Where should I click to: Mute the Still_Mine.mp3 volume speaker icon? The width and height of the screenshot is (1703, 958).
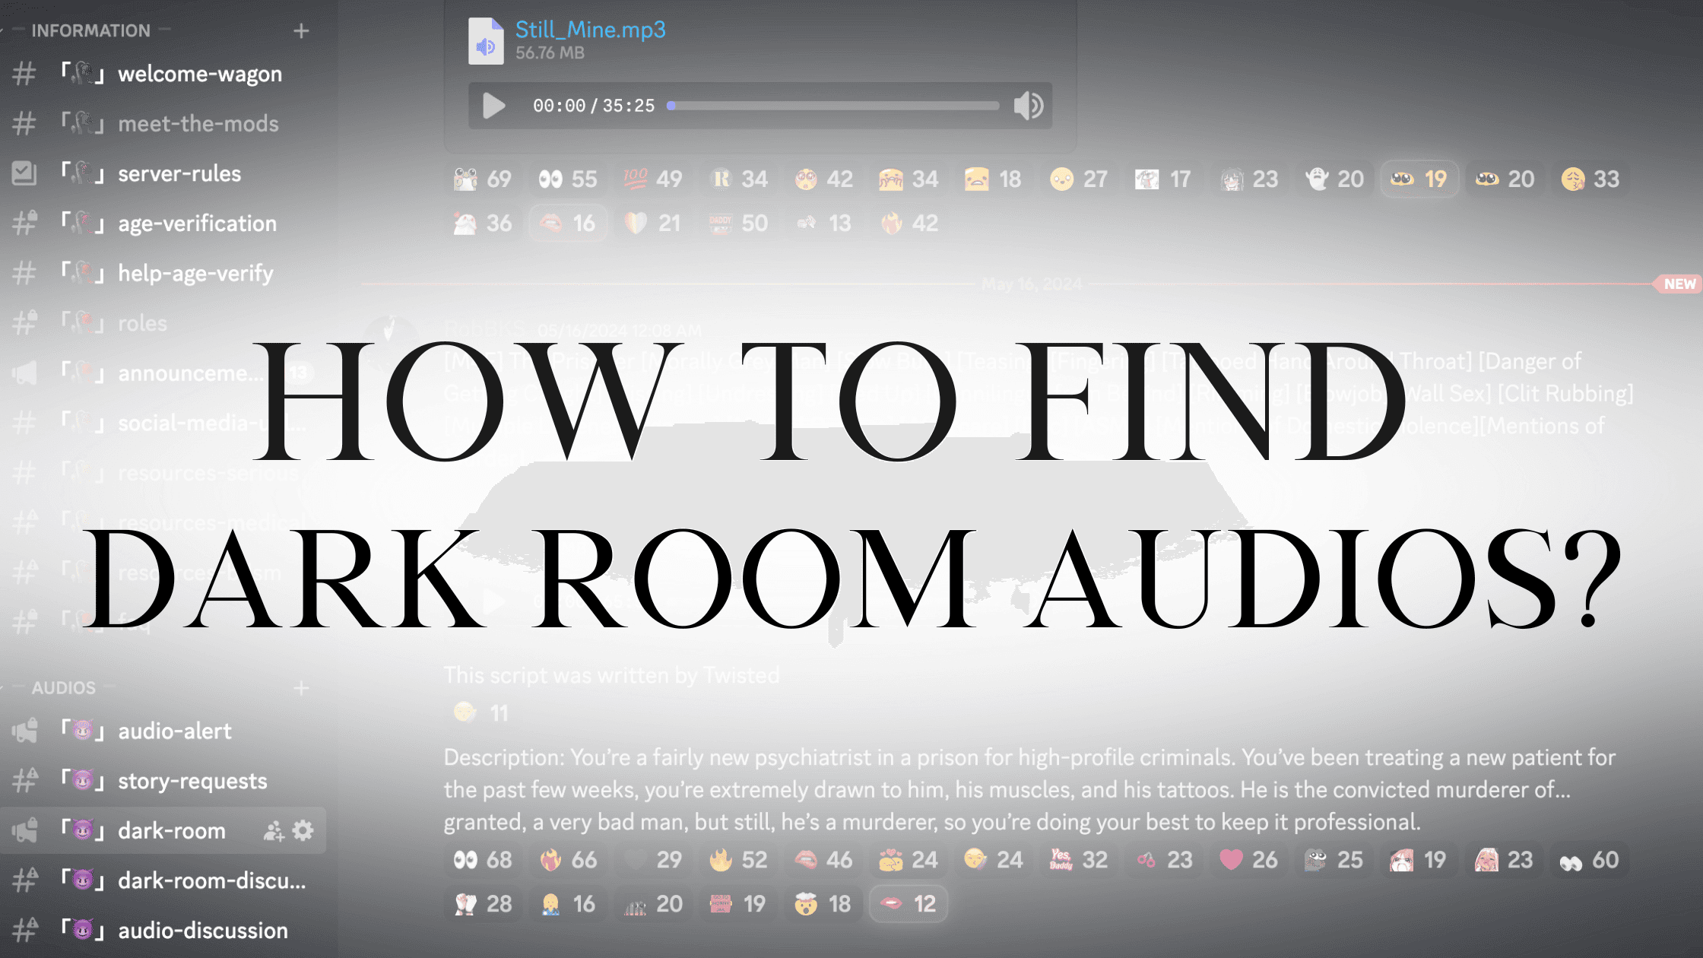[x=1028, y=106]
